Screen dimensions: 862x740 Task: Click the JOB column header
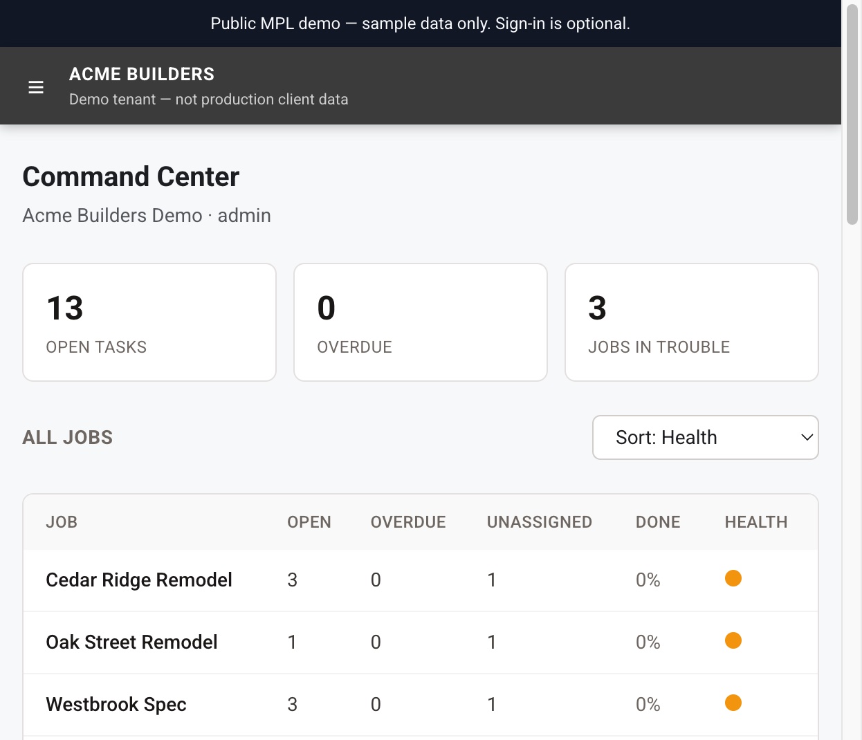(x=62, y=522)
